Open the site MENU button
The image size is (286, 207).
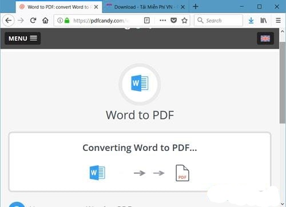tap(23, 38)
